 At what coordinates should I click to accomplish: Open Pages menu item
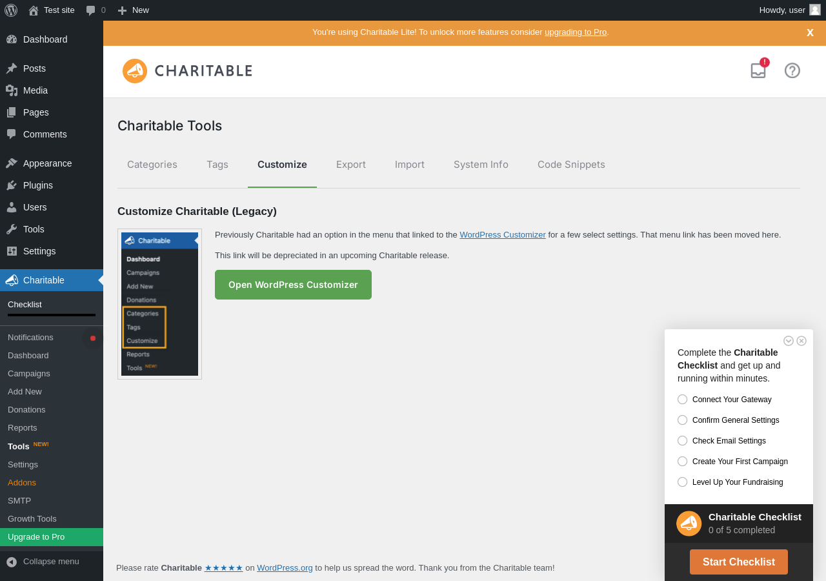[52, 112]
